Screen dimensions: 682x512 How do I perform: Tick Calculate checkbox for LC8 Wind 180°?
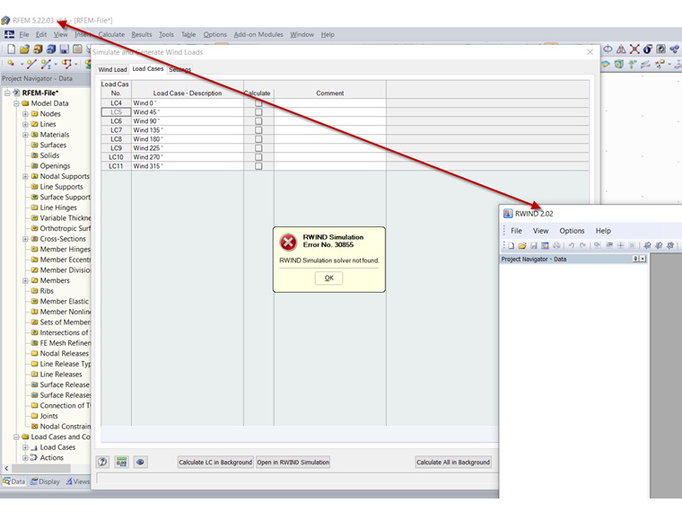pos(258,139)
